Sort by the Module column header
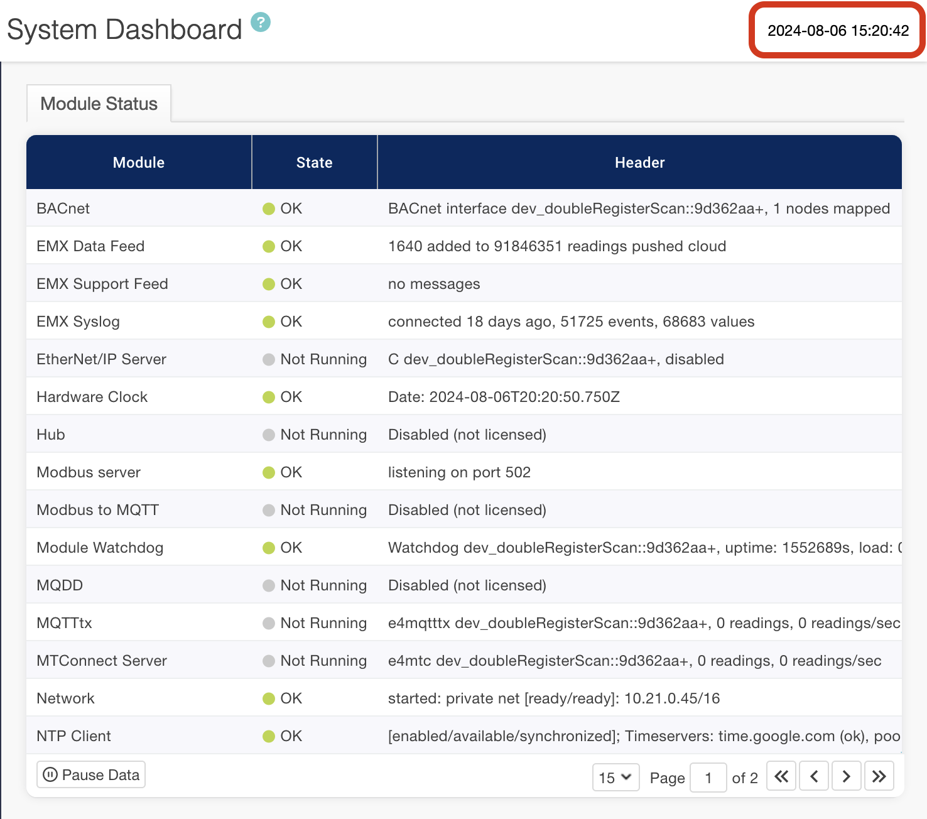927x819 pixels. click(139, 163)
